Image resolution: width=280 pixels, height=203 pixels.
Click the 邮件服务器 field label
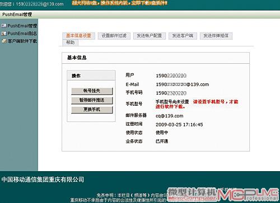coord(136,115)
